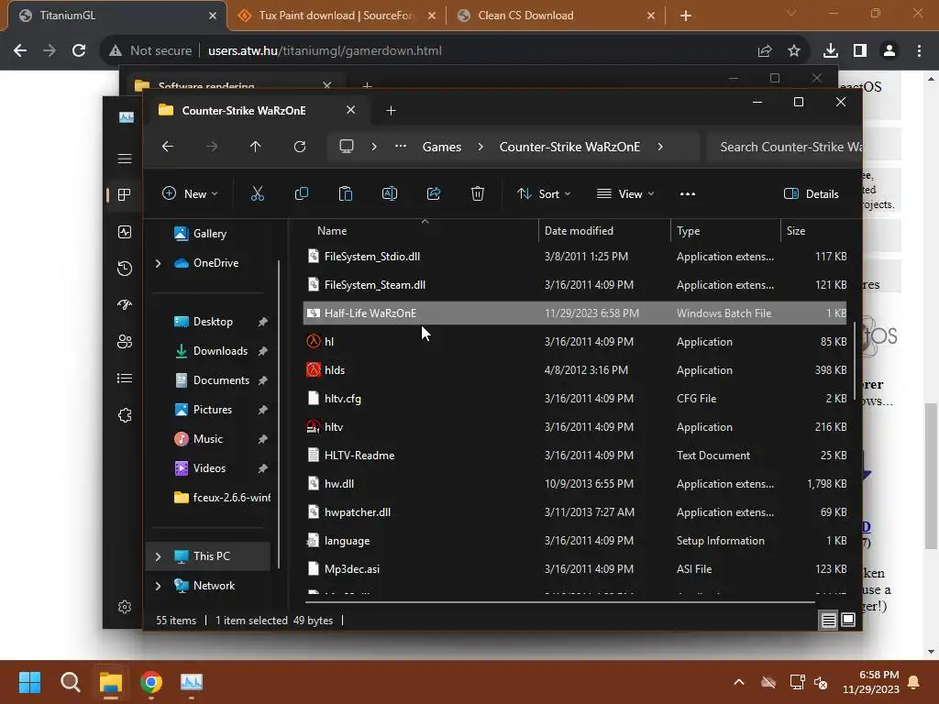Click File Explorer icon in taskbar
939x704 pixels.
click(x=111, y=682)
